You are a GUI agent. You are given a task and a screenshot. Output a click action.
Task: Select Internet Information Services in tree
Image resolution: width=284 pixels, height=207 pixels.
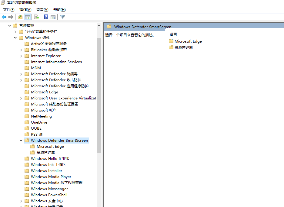click(x=56, y=62)
